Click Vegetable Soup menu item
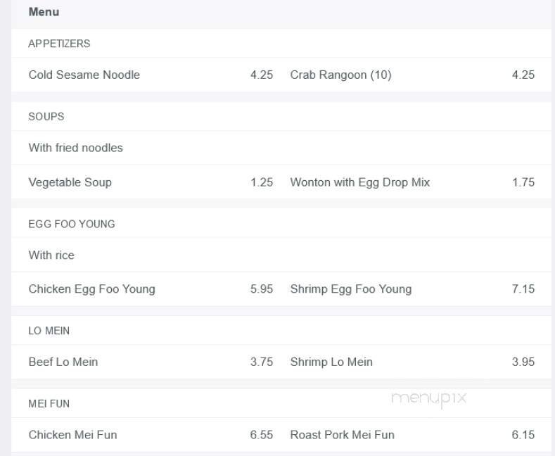The width and height of the screenshot is (555, 456). (x=70, y=182)
